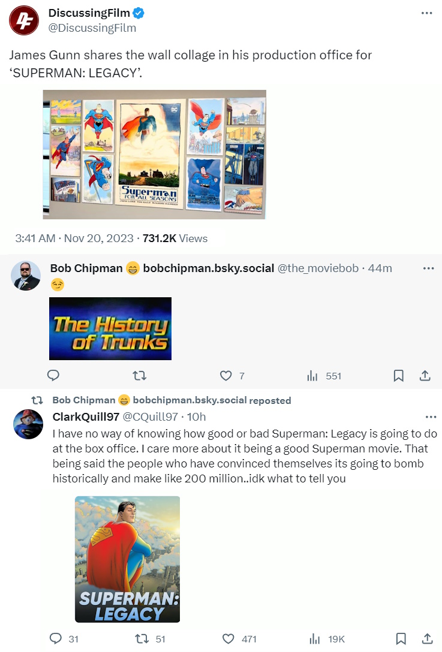
Task: Bookmark ClarkQuill97's Superman Legacy tweet
Action: coord(401,639)
